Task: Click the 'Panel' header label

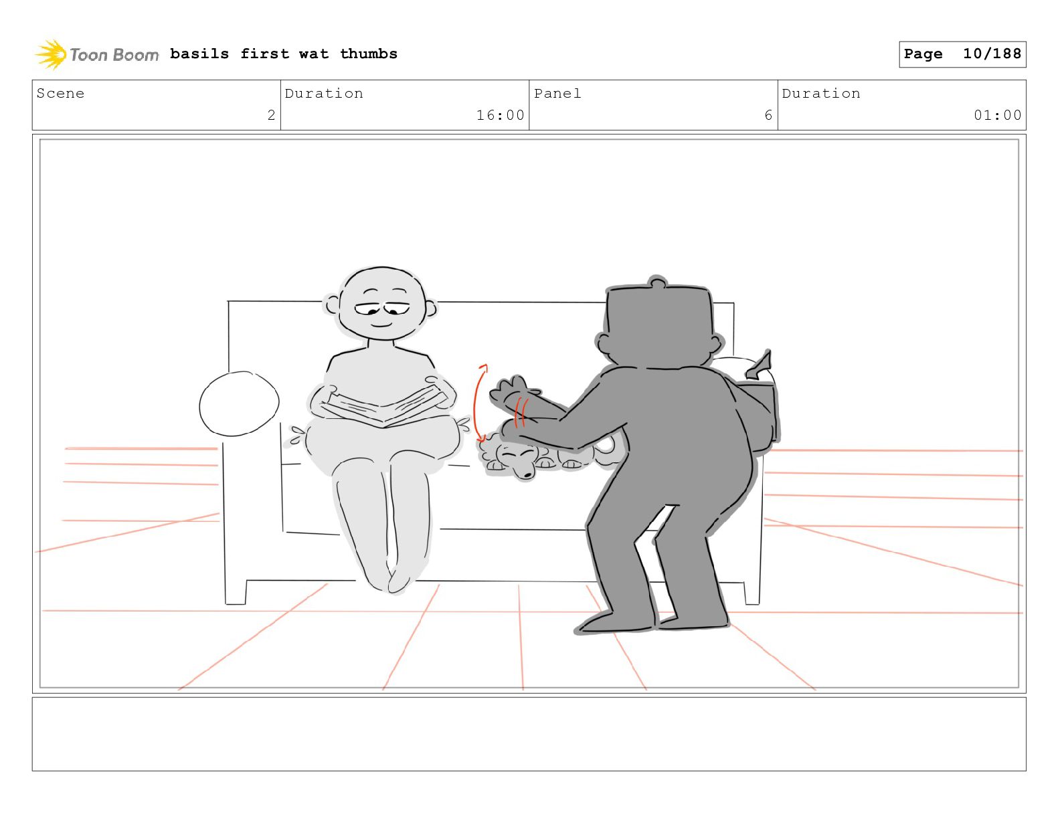Action: 557,93
